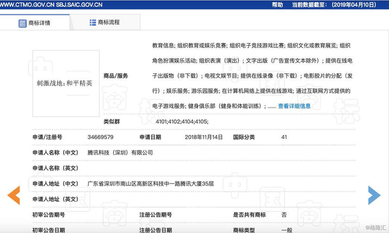Click the 类似群 codes 4101;4102;4104;4105
Screen dimensions: 389x233
[182, 121]
